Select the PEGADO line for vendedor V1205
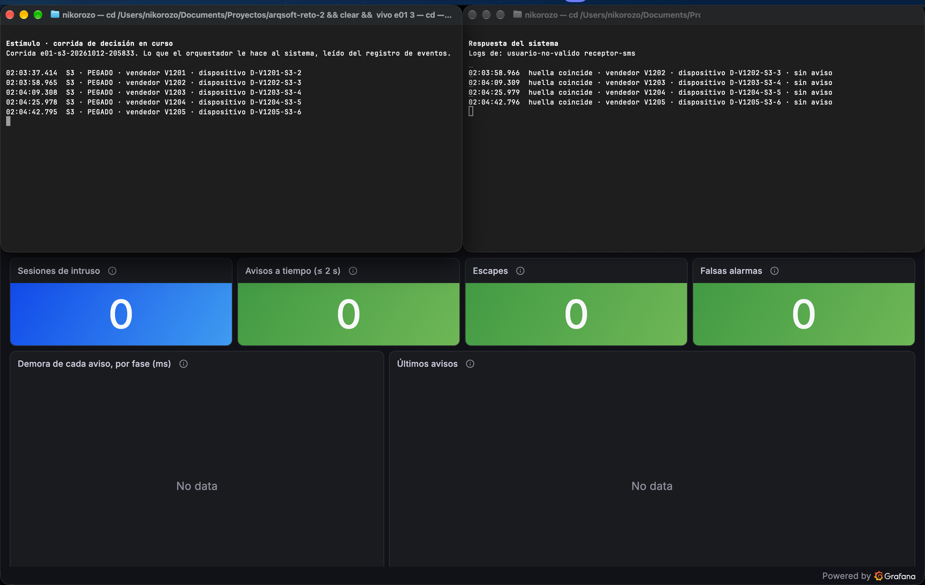Image resolution: width=925 pixels, height=585 pixels. [x=154, y=112]
